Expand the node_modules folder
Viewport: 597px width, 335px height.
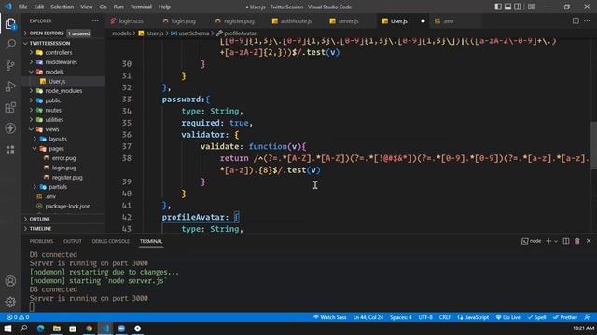pos(63,91)
